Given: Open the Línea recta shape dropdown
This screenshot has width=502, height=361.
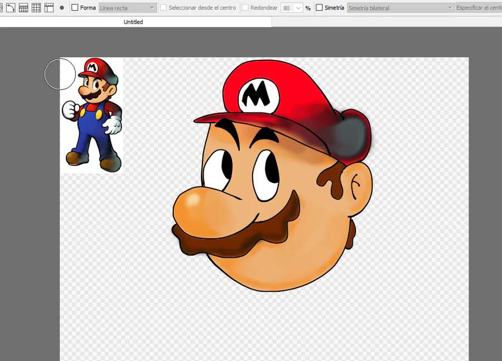Looking at the screenshot, I should coord(127,8).
